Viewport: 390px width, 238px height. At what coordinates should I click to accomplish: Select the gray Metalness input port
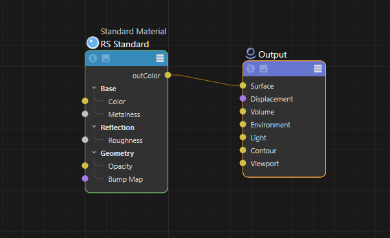pos(85,114)
